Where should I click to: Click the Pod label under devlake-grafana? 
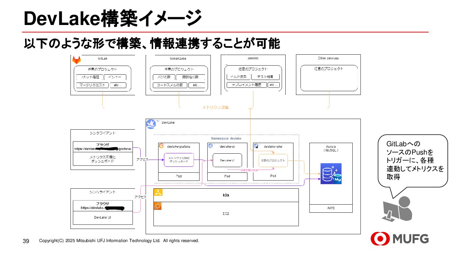coord(179,176)
